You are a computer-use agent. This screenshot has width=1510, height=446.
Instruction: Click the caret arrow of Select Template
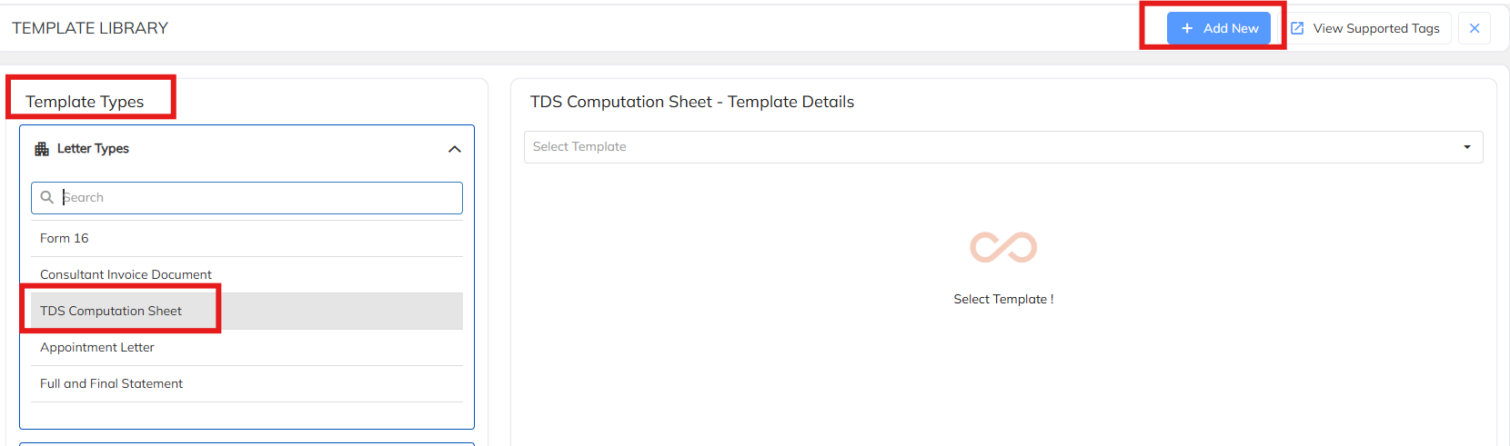pyautogui.click(x=1467, y=147)
